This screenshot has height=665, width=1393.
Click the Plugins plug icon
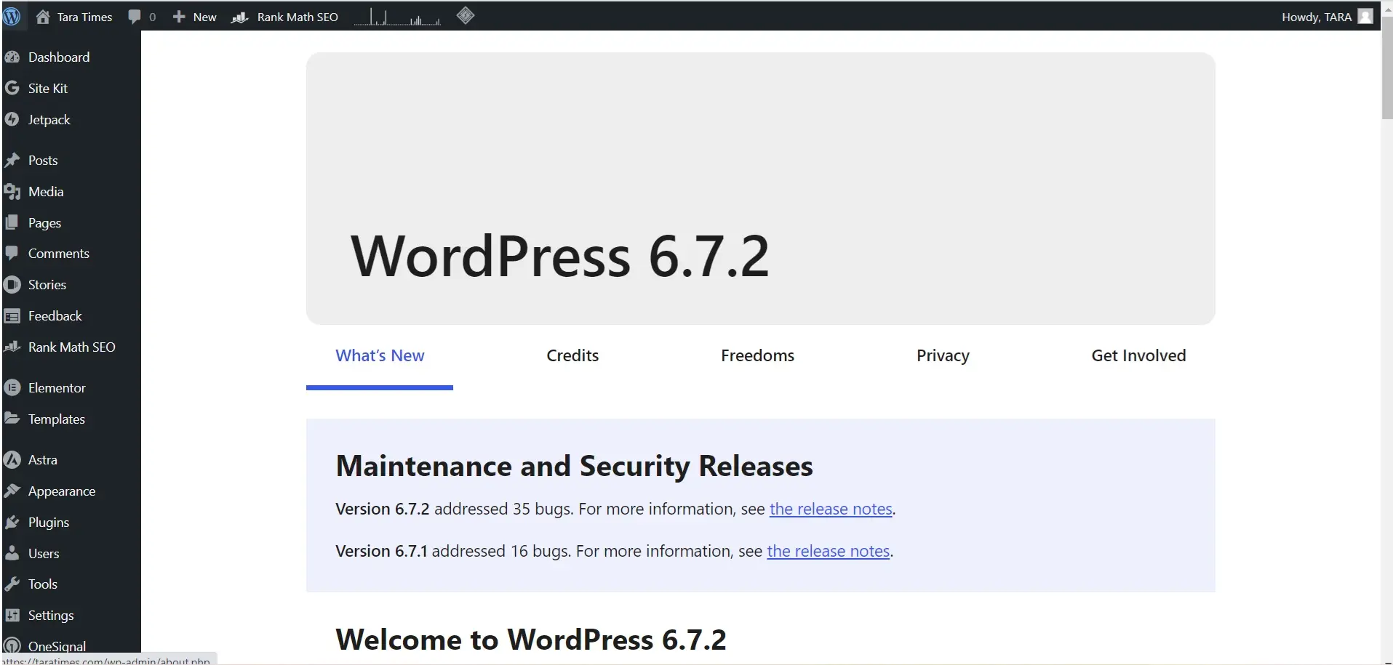tap(12, 522)
